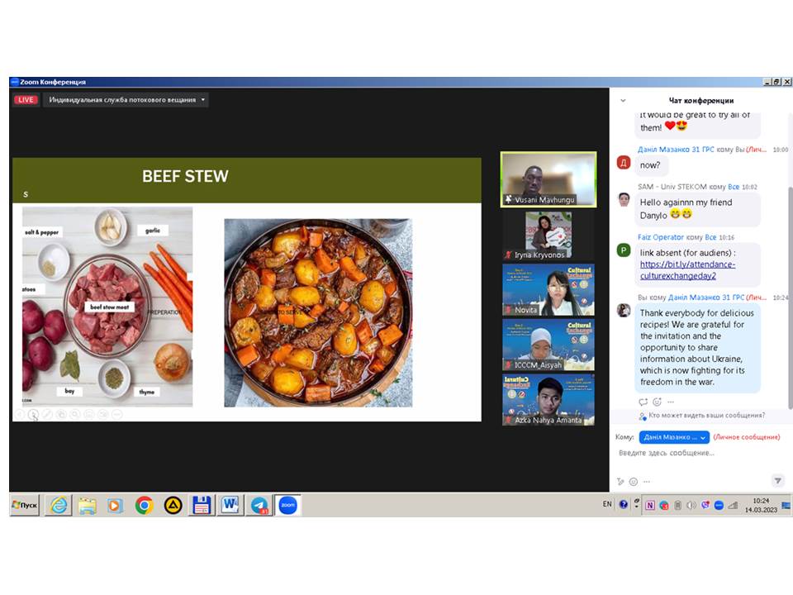Open the Пуск start button
Viewport: 793px width, 595px height.
pos(24,505)
